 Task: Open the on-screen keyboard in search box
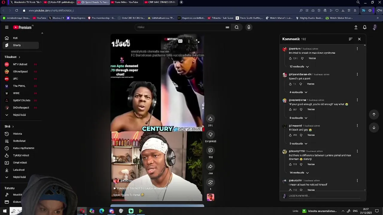pyautogui.click(x=227, y=27)
